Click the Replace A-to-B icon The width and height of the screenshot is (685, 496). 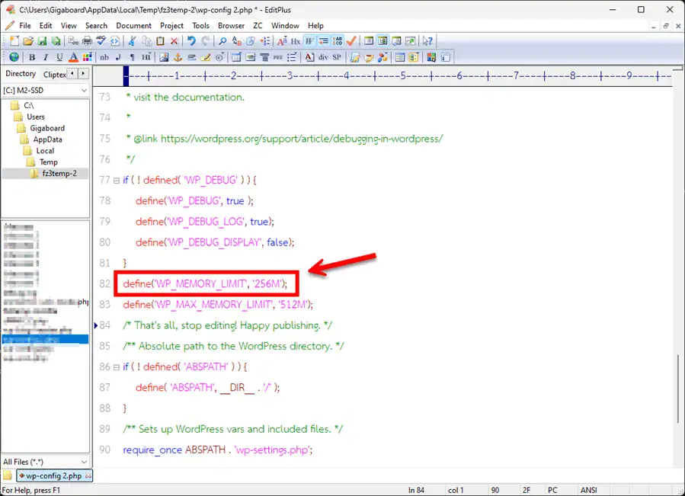click(237, 41)
